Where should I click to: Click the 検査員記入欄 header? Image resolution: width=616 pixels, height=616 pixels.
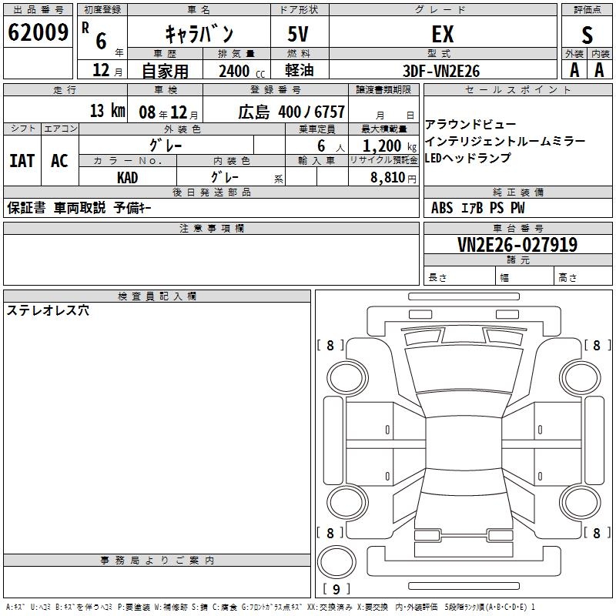tap(157, 296)
